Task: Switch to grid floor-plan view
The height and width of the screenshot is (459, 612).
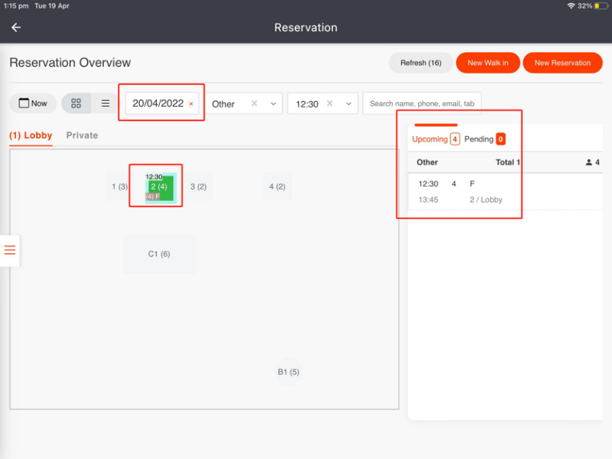Action: click(x=76, y=103)
